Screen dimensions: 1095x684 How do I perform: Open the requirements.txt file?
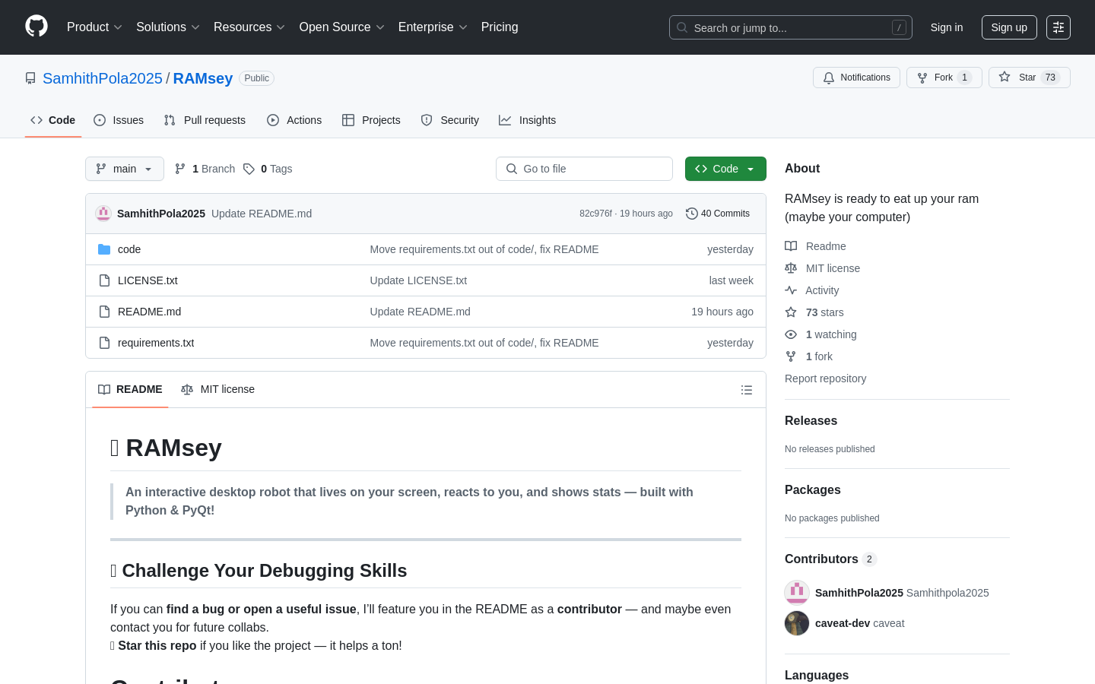156,343
